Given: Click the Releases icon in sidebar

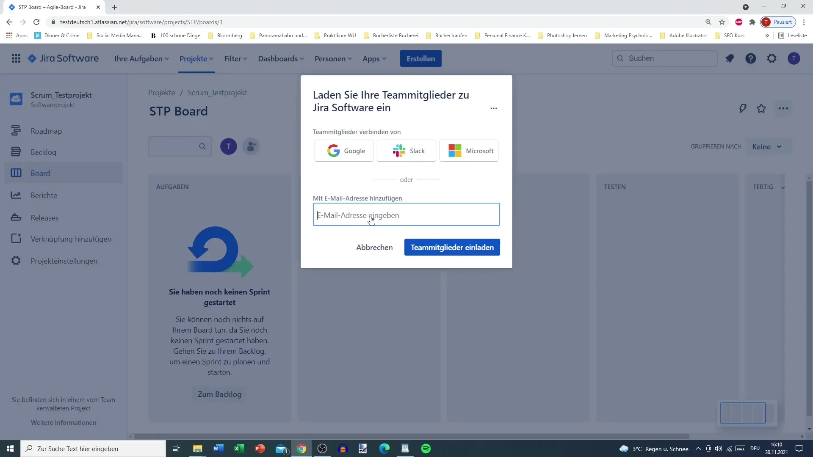Looking at the screenshot, I should tap(16, 217).
